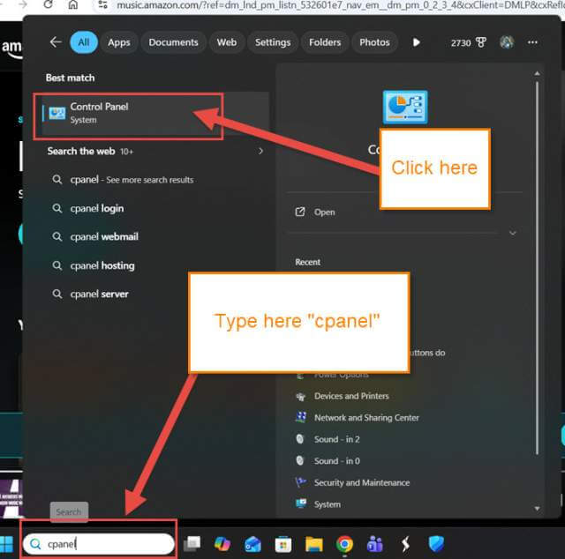Launch Copilot from the taskbar
Image resolution: width=565 pixels, height=559 pixels.
point(222,544)
